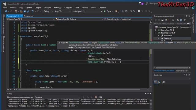Click Solution Explorer search magnifier icon

(188, 24)
